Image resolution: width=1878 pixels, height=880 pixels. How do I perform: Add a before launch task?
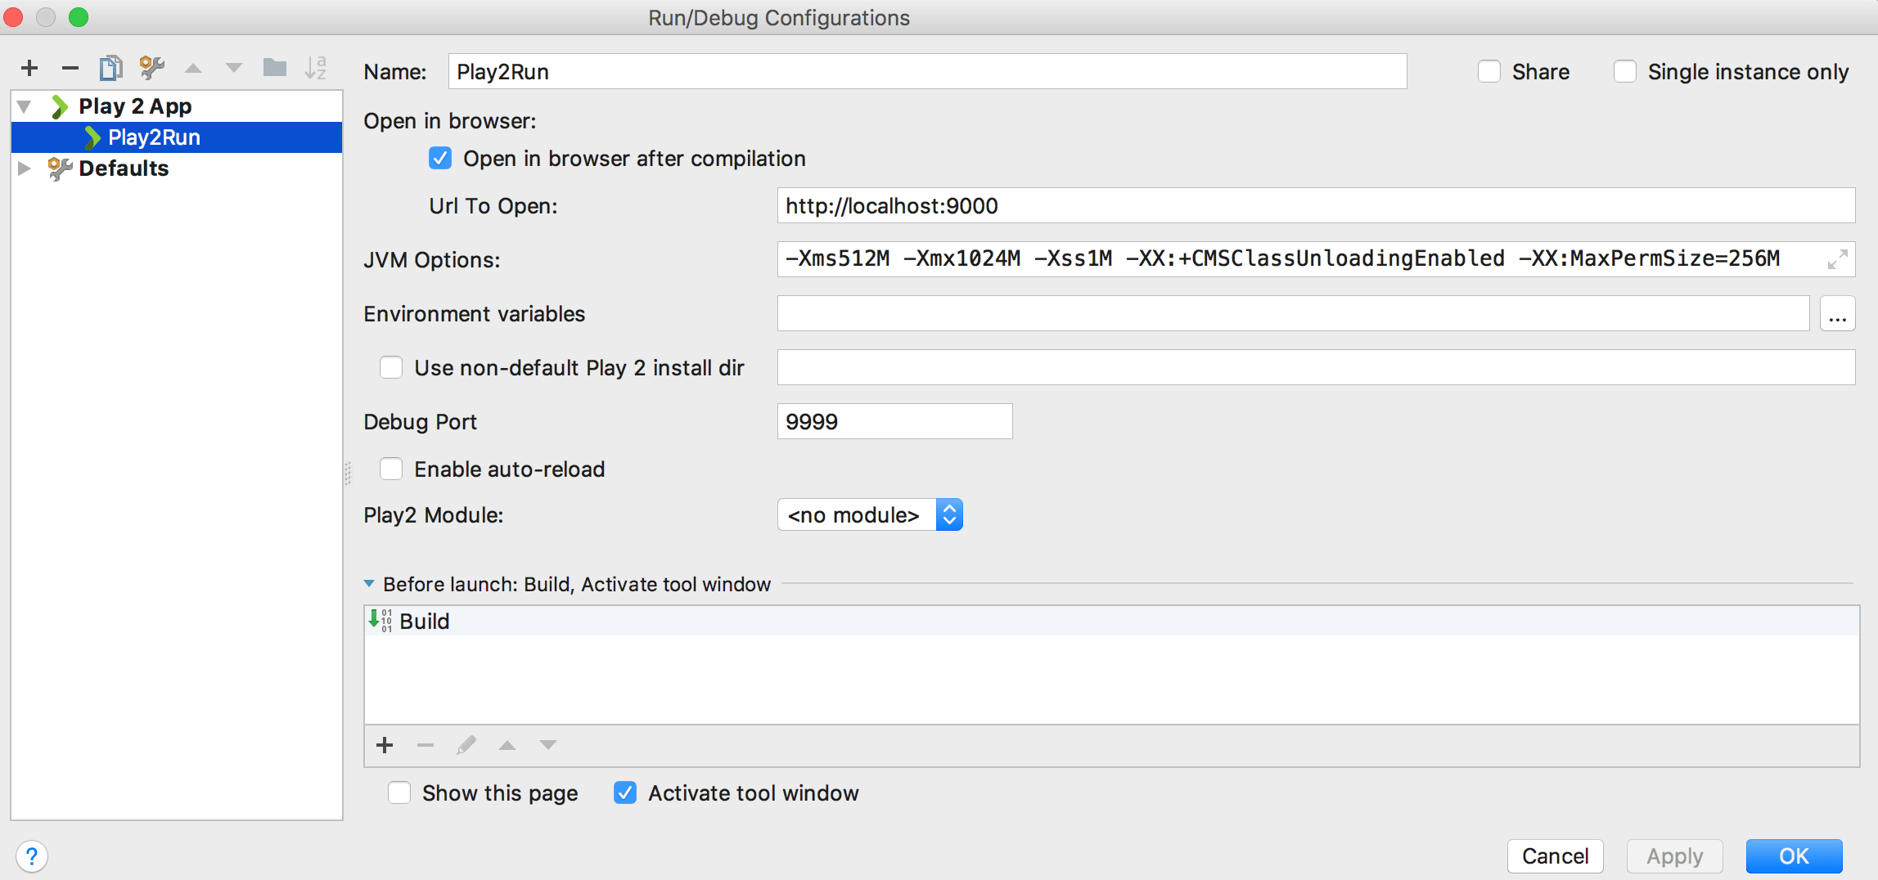click(x=385, y=745)
